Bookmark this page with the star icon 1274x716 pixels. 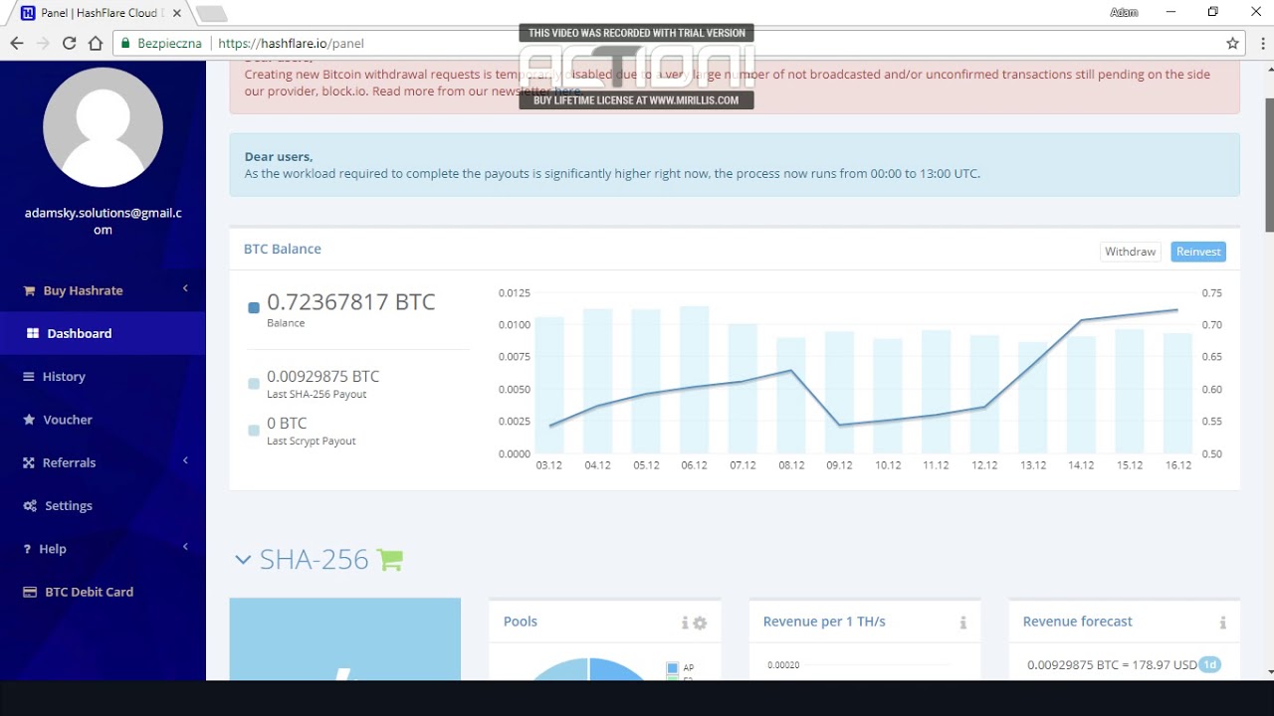[x=1232, y=43]
